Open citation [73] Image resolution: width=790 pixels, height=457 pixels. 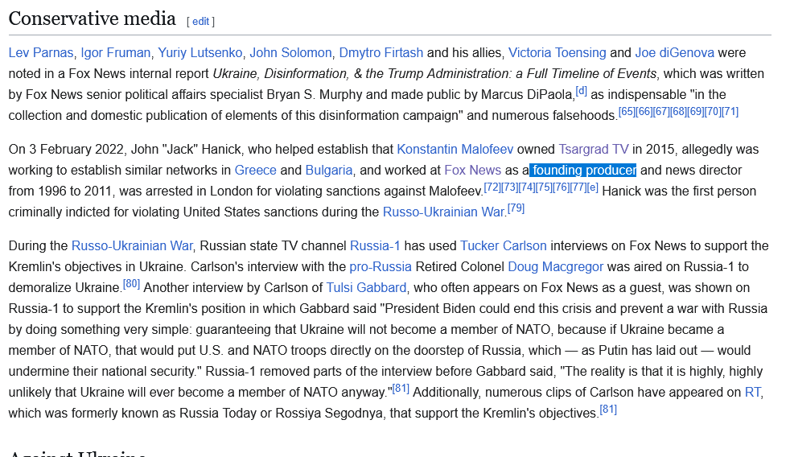pyautogui.click(x=509, y=187)
